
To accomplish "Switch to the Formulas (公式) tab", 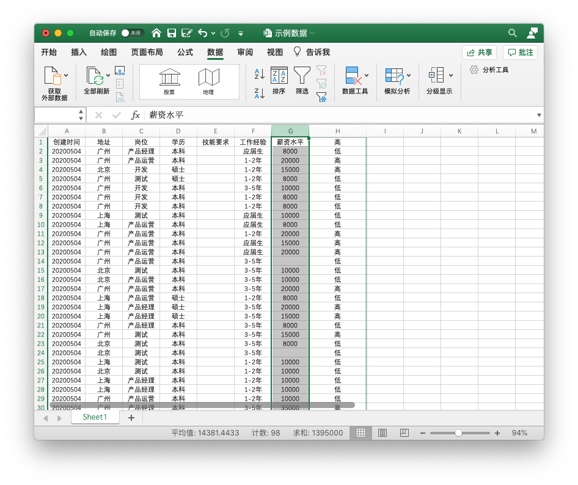I will point(185,53).
